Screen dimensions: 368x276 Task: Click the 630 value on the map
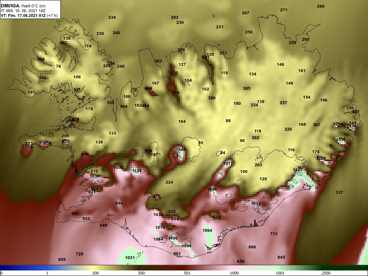(85, 154)
